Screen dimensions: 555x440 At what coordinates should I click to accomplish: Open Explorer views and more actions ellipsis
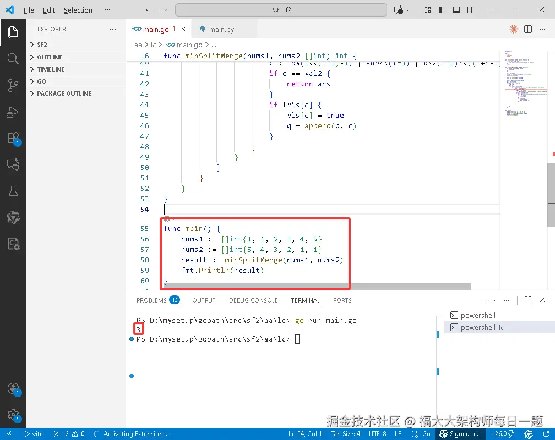(x=113, y=29)
